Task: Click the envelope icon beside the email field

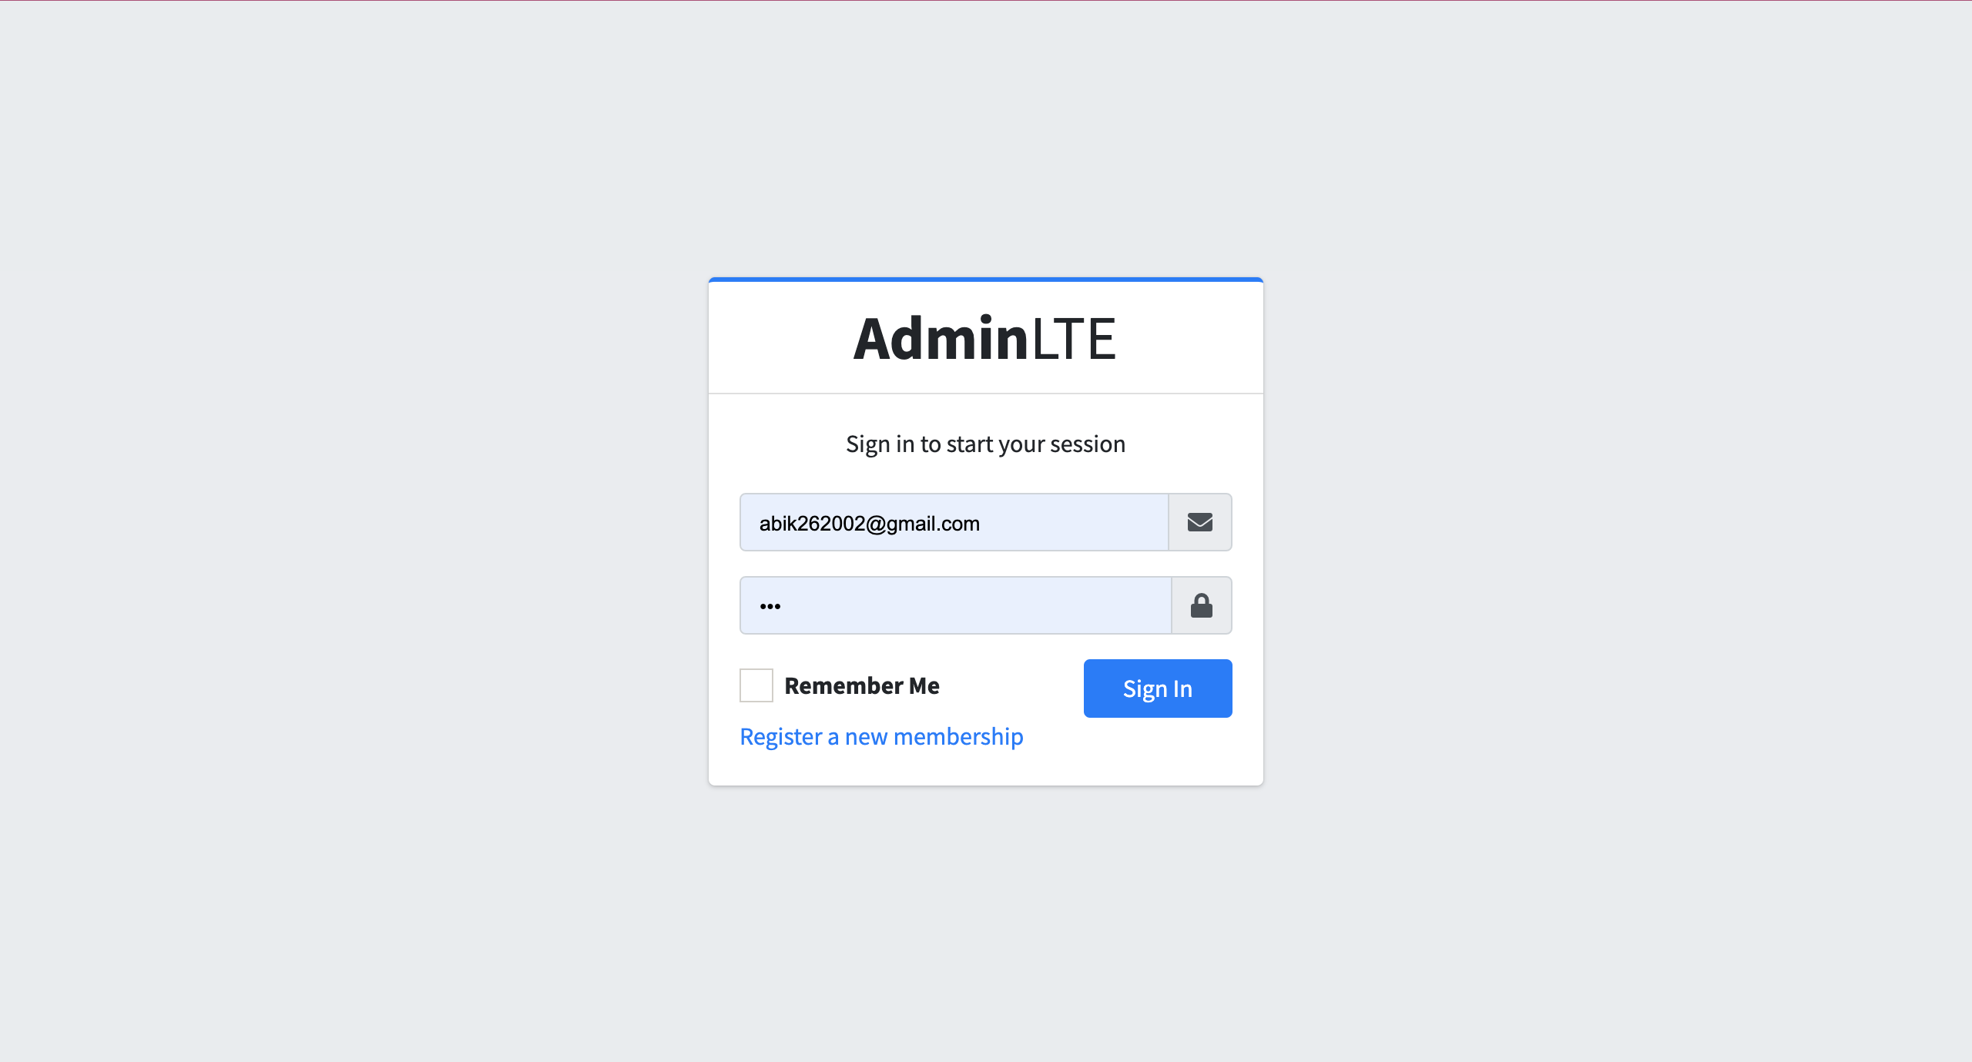Action: (1199, 522)
